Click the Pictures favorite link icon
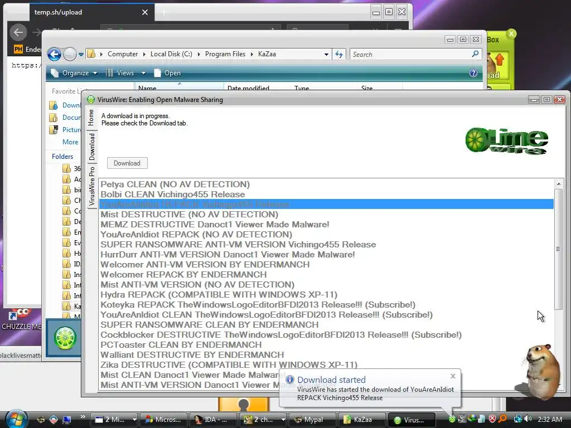571x428 pixels. coord(54,129)
